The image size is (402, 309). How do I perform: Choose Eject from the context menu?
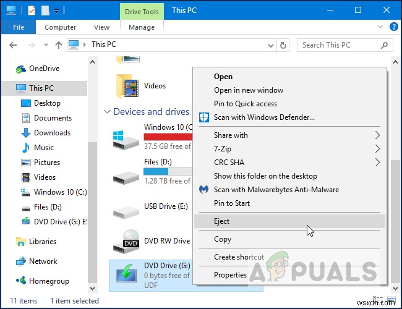tap(289, 221)
